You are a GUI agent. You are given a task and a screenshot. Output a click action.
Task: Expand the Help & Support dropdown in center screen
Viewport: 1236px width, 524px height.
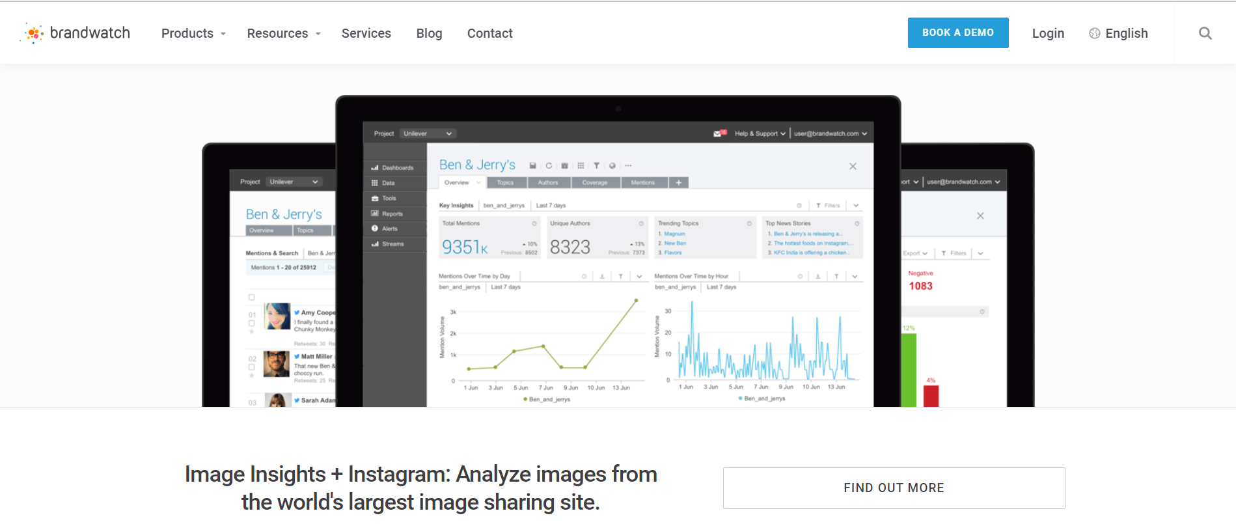pos(760,133)
